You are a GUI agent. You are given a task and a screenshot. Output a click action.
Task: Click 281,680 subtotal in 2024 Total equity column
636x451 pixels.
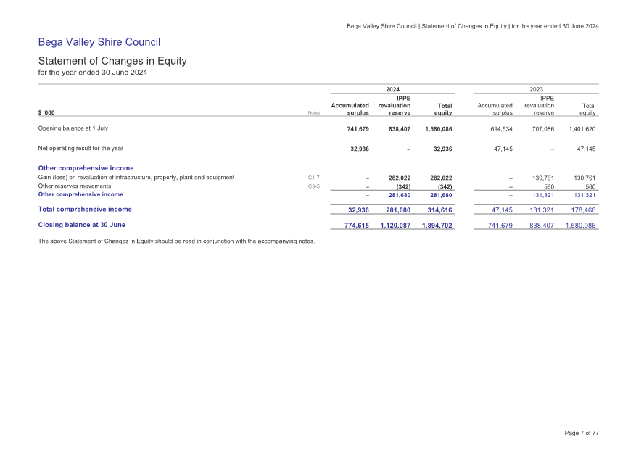click(x=442, y=196)
